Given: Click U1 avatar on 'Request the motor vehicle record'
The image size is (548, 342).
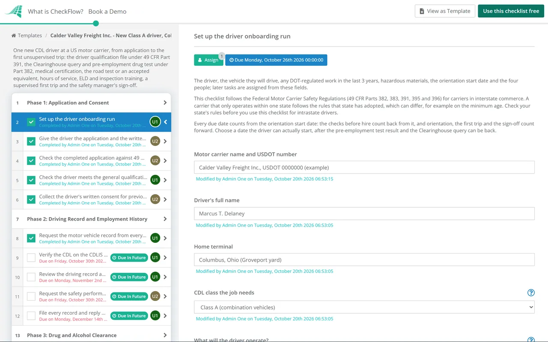Looking at the screenshot, I should point(155,238).
